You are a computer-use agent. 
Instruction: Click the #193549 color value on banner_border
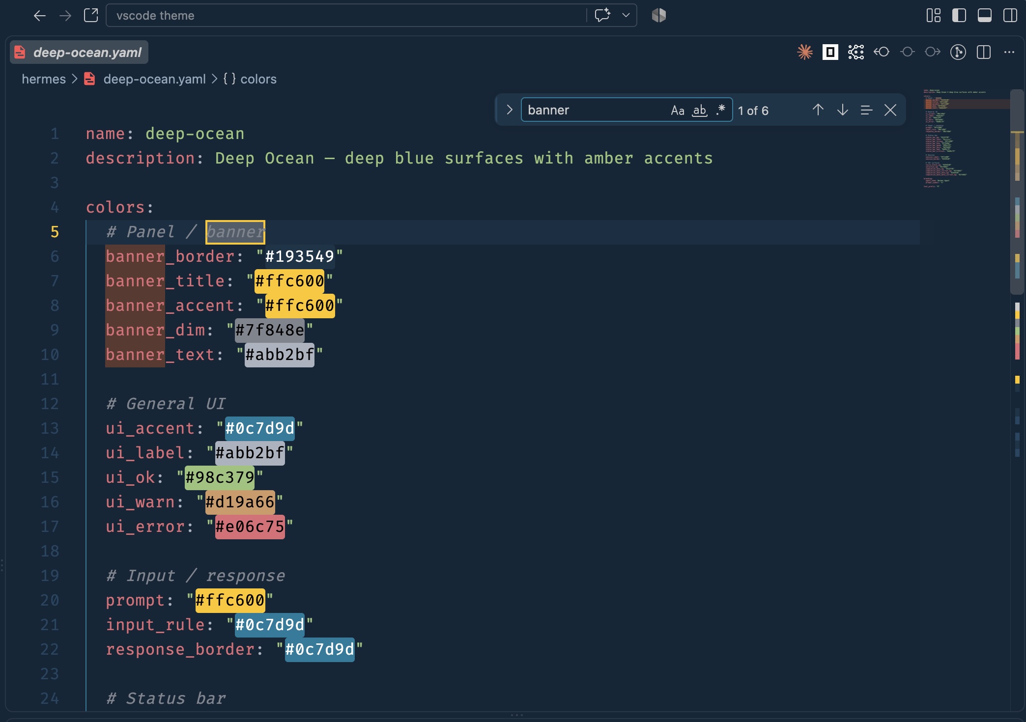coord(300,256)
